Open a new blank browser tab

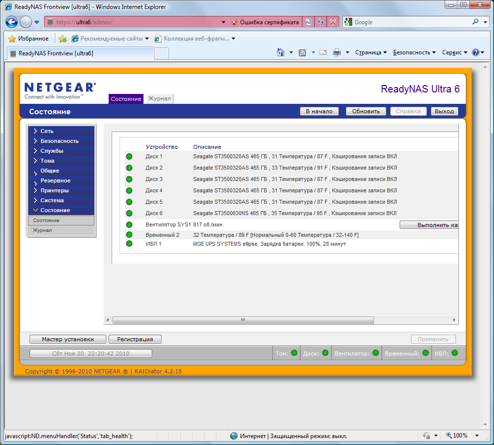[162, 53]
